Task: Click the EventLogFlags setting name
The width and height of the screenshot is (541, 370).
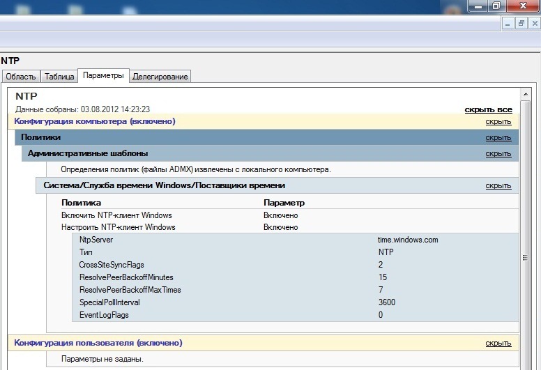Action: (x=104, y=315)
